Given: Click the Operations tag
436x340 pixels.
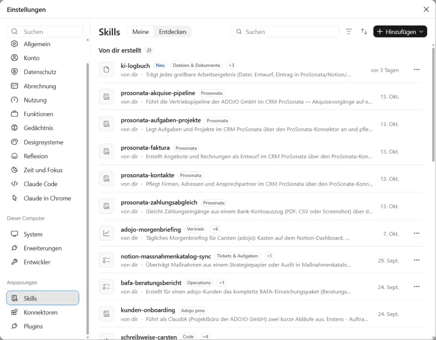Looking at the screenshot, I should [x=199, y=283].
